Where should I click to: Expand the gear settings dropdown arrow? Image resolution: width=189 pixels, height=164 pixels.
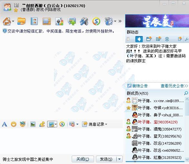coord(115,21)
